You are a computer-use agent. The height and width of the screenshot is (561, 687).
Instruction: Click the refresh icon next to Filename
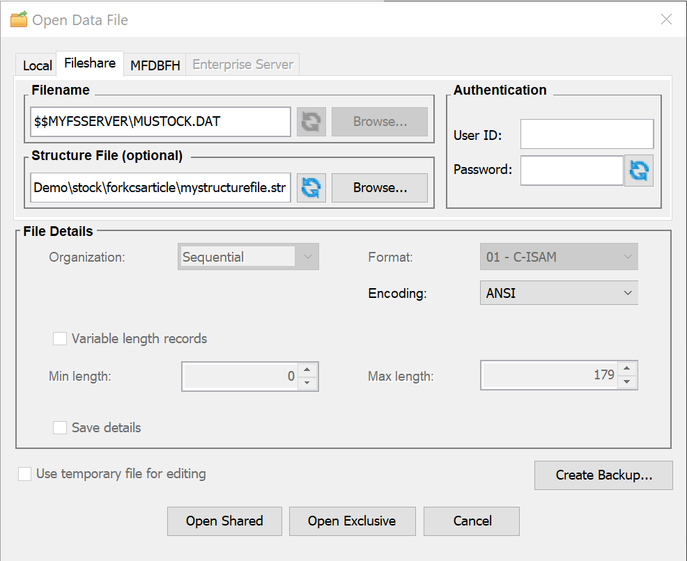311,121
